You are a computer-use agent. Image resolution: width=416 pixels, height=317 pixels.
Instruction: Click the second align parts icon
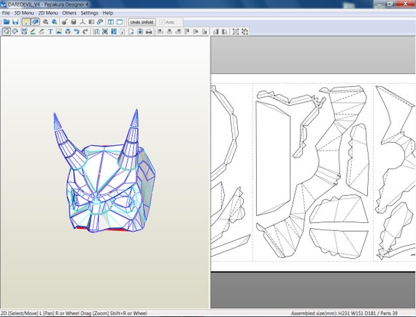point(169,31)
